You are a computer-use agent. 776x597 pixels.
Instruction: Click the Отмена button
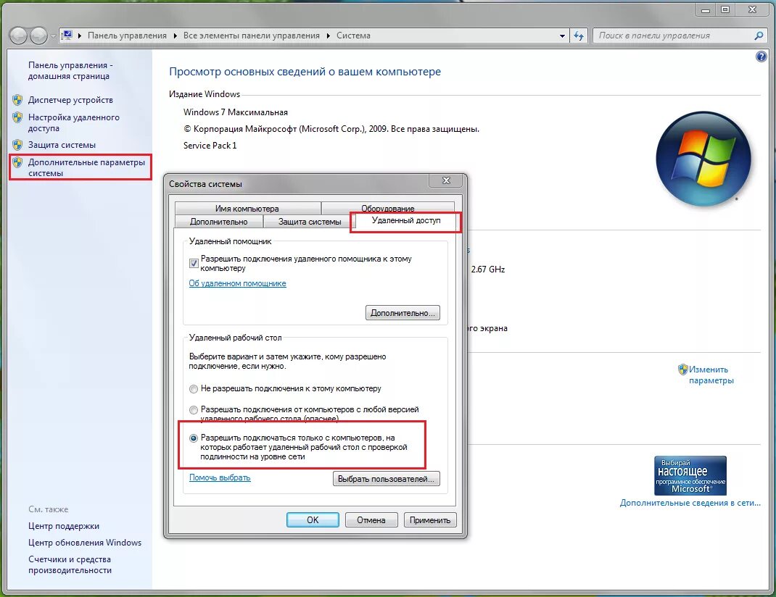371,520
